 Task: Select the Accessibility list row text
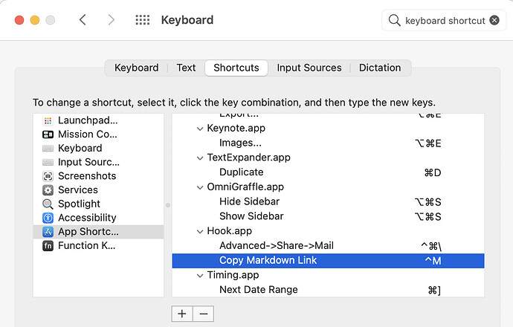[x=87, y=218]
